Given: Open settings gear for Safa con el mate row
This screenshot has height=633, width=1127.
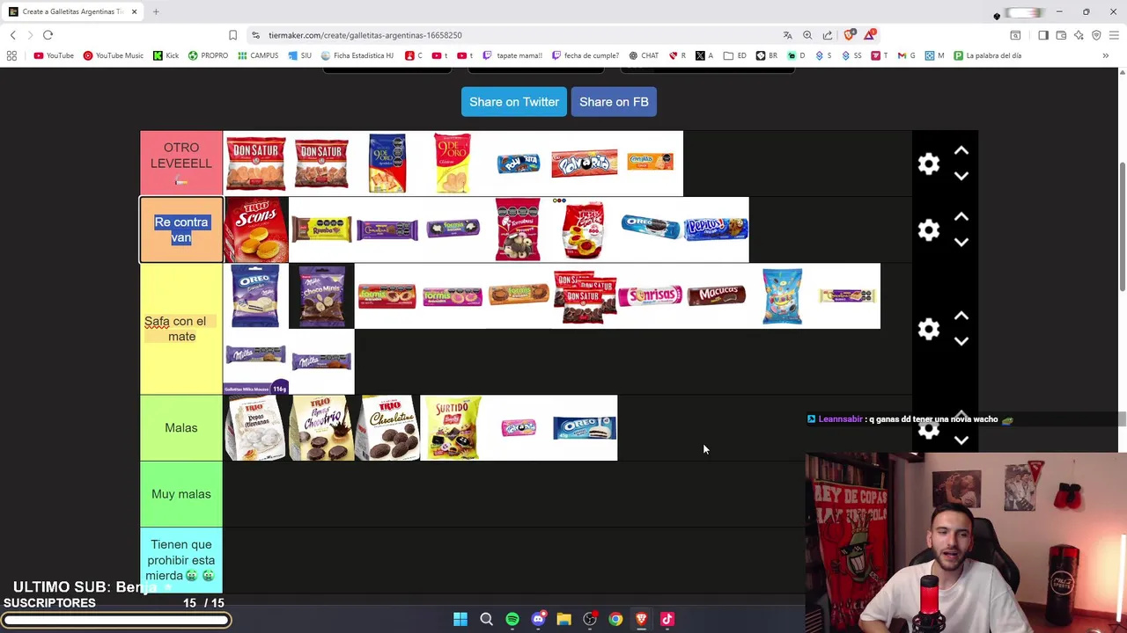Looking at the screenshot, I should tap(929, 329).
